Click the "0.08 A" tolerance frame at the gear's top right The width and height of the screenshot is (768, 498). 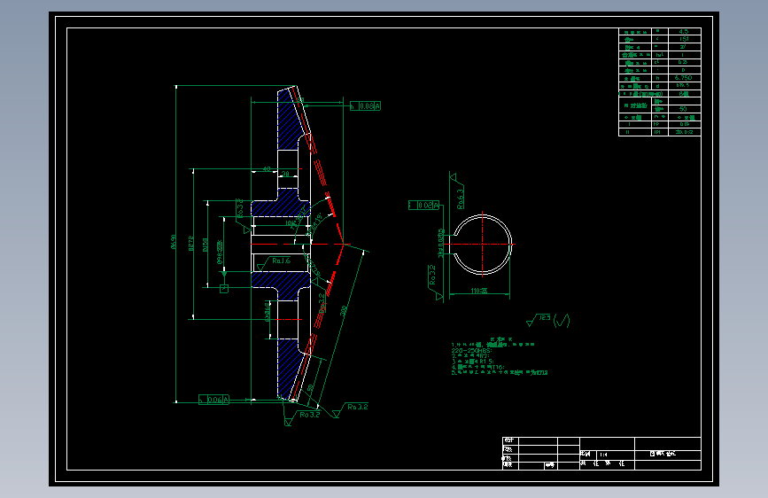tap(365, 105)
